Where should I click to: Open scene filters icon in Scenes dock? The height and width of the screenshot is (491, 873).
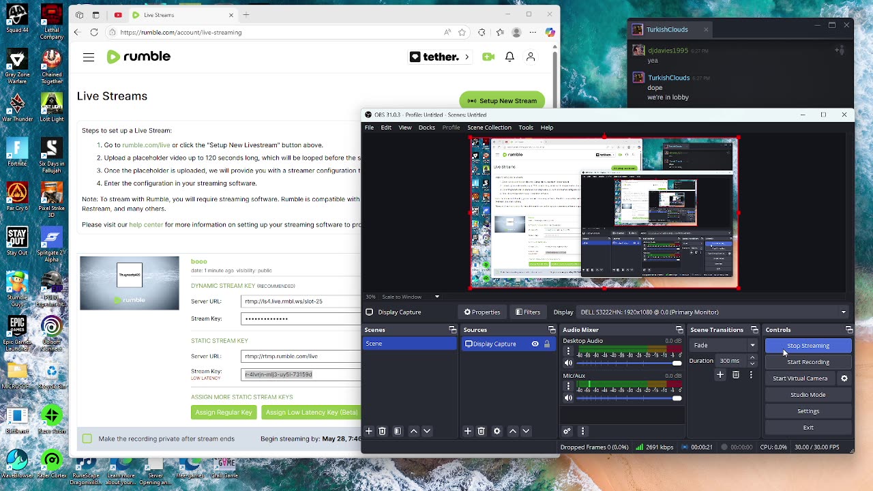(398, 431)
